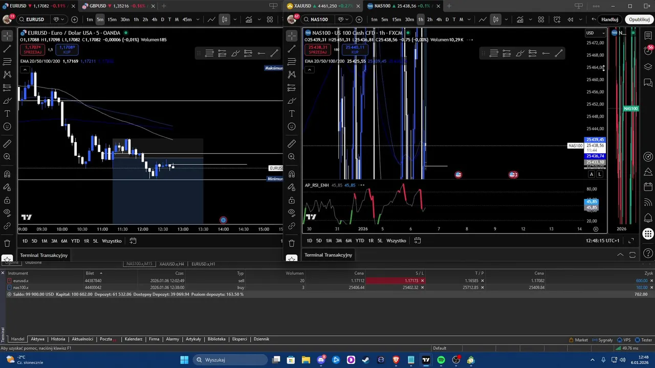Open Spotify from the Windows taskbar
Screen dimensions: 655x368
tap(441, 360)
